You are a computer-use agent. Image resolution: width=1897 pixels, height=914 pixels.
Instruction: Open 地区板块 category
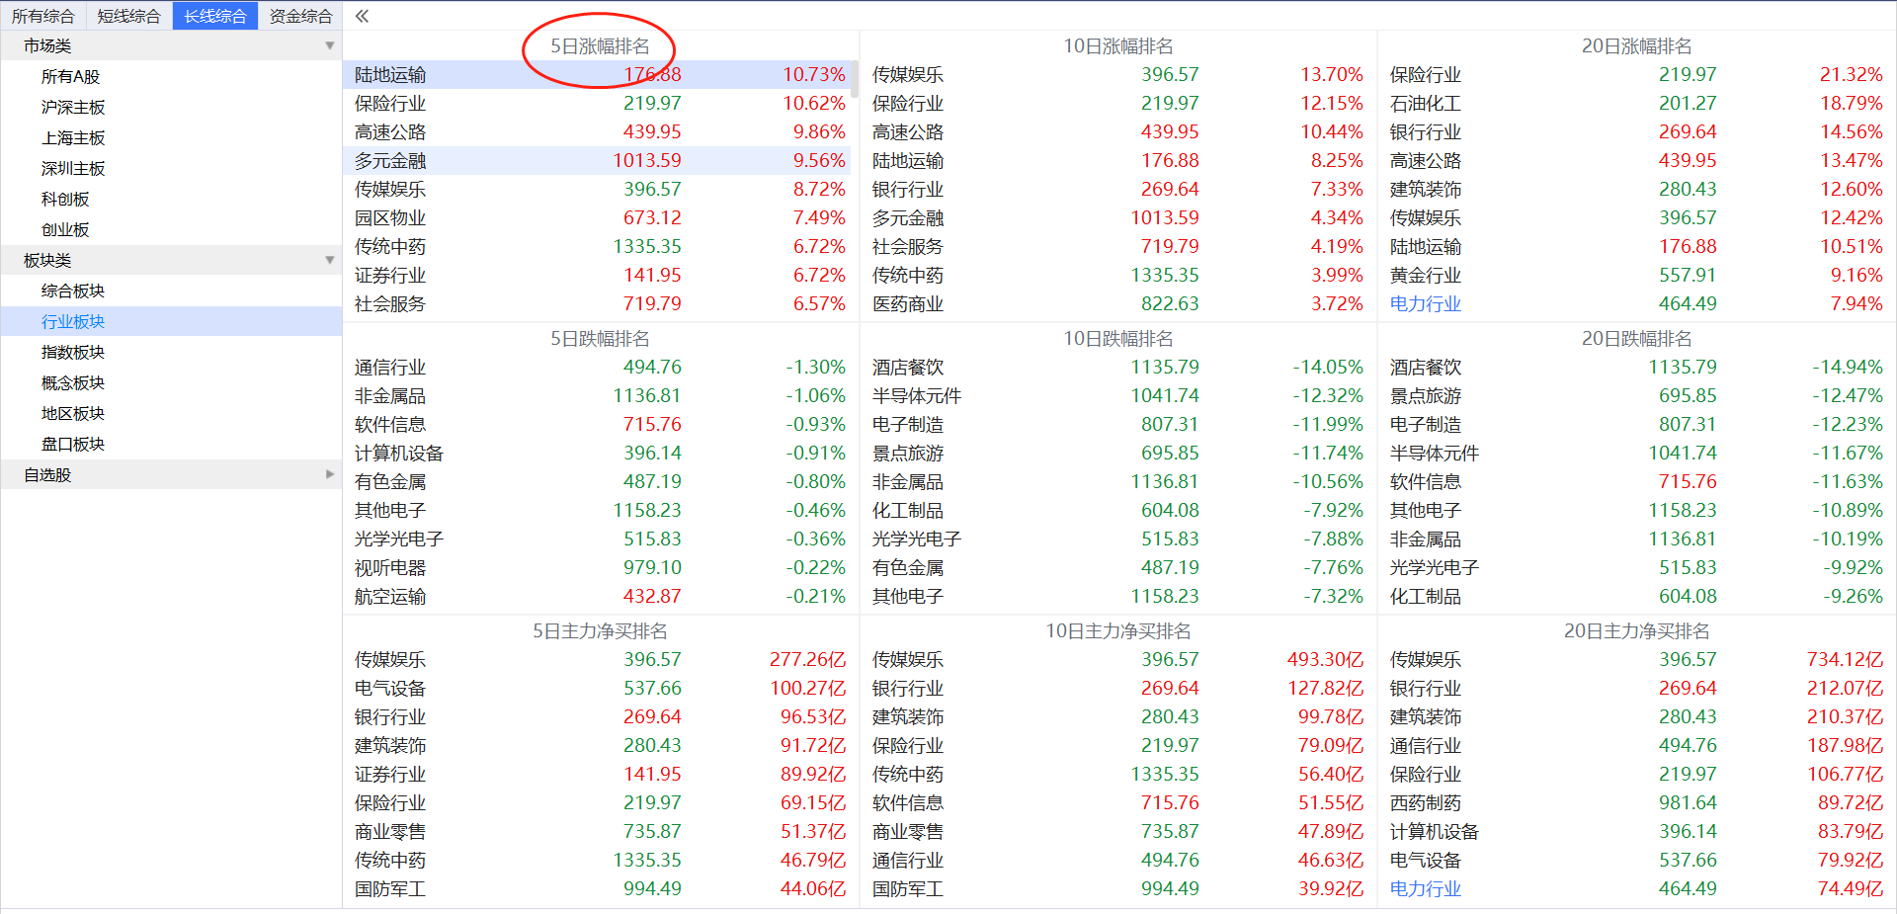73,413
